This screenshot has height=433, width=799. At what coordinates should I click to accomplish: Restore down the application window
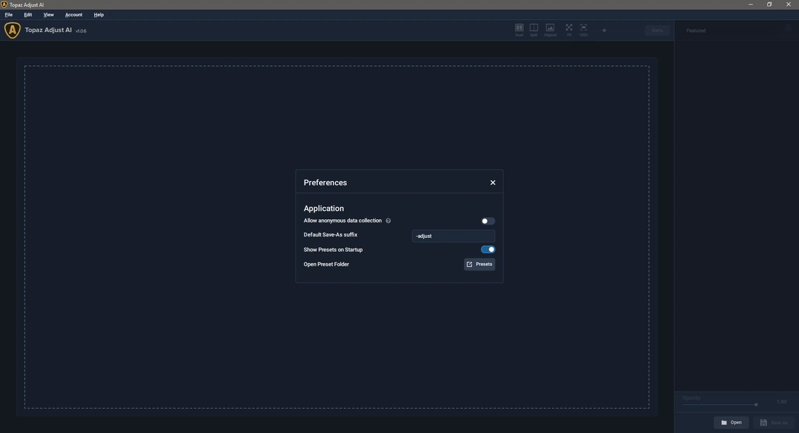click(x=770, y=4)
